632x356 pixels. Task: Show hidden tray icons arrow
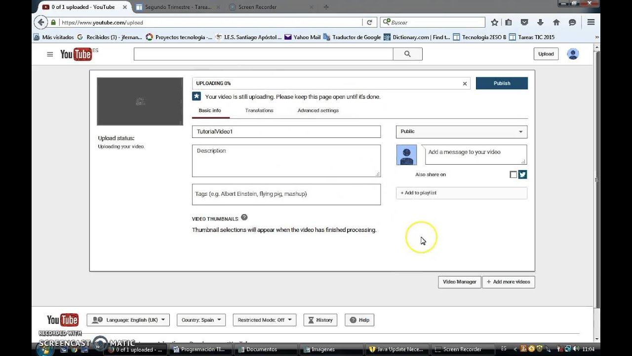515,349
